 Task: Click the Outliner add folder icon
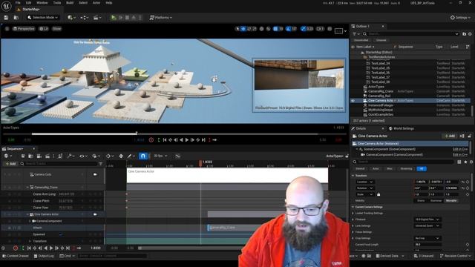click(464, 34)
